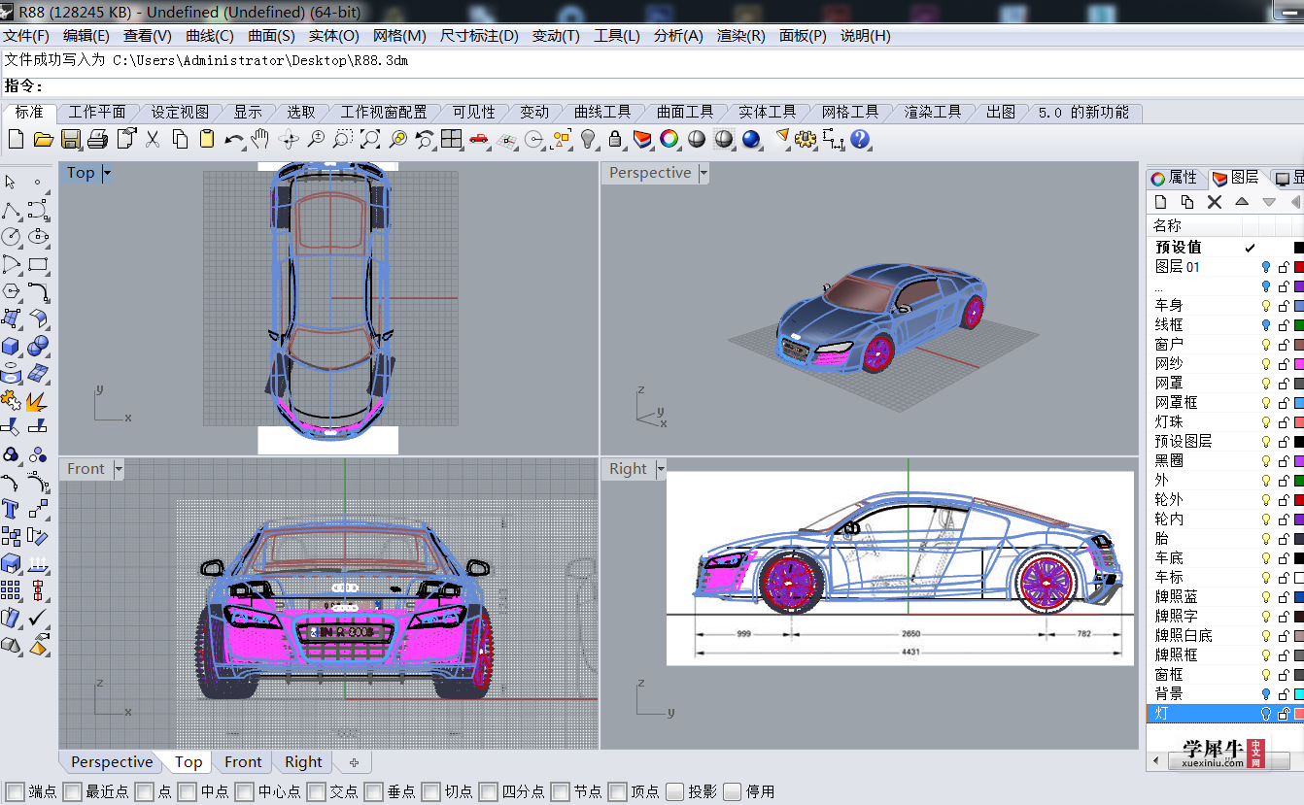
Task: Select the solid Box tool in left toolbar
Action: (11, 346)
